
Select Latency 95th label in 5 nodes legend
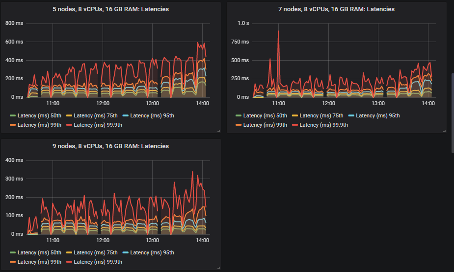tap(152, 115)
